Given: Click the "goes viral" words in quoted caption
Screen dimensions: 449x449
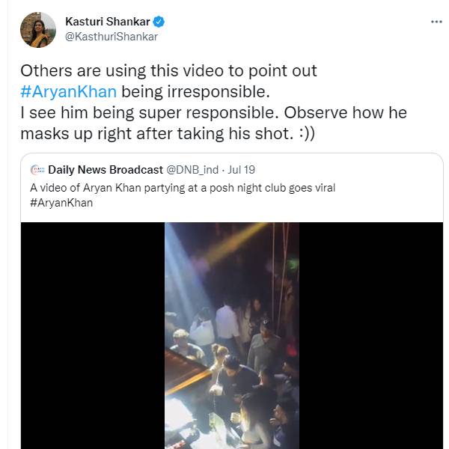Looking at the screenshot, I should click(310, 187).
